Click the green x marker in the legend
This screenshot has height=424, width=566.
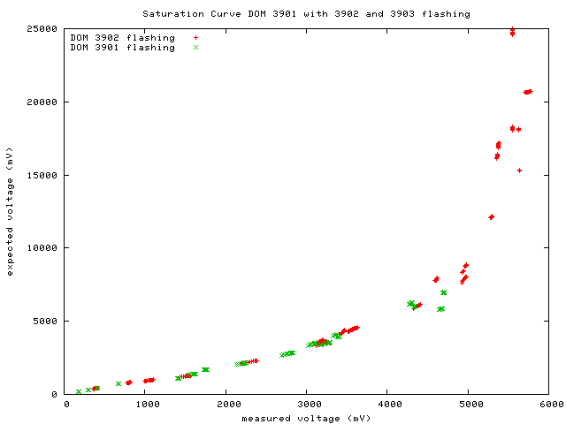tap(195, 48)
